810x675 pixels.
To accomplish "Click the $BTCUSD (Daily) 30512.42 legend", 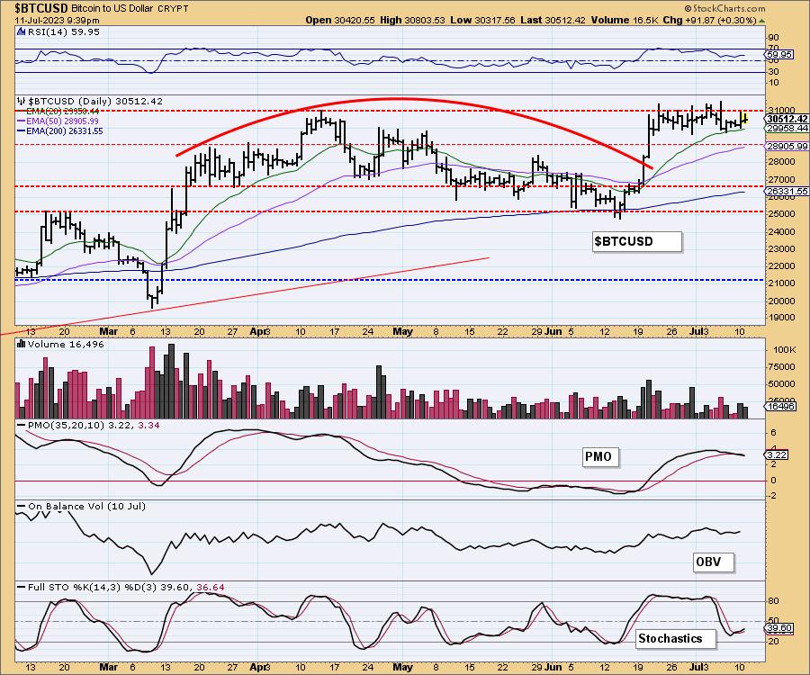I will click(95, 101).
